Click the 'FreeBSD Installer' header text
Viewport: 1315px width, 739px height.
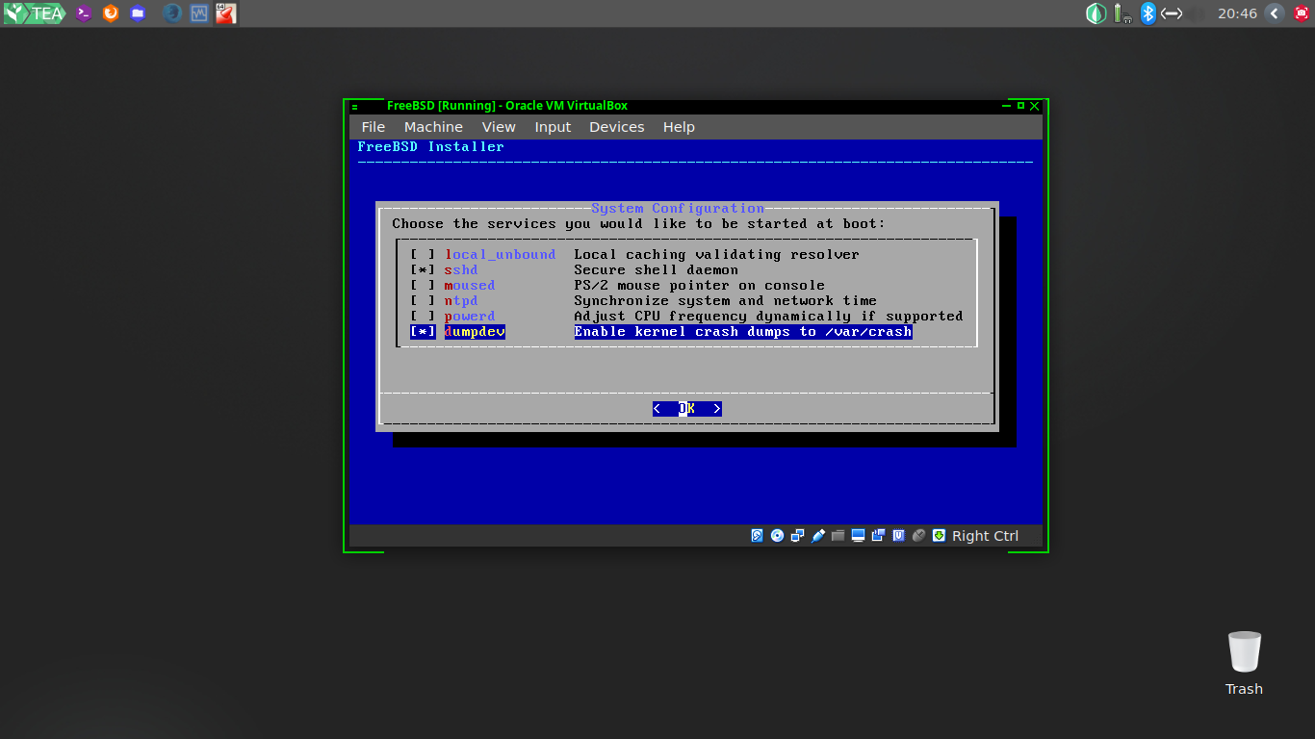[x=430, y=147]
